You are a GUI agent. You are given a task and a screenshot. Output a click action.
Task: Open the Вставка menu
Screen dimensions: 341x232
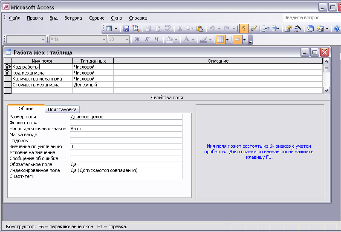[x=73, y=18]
